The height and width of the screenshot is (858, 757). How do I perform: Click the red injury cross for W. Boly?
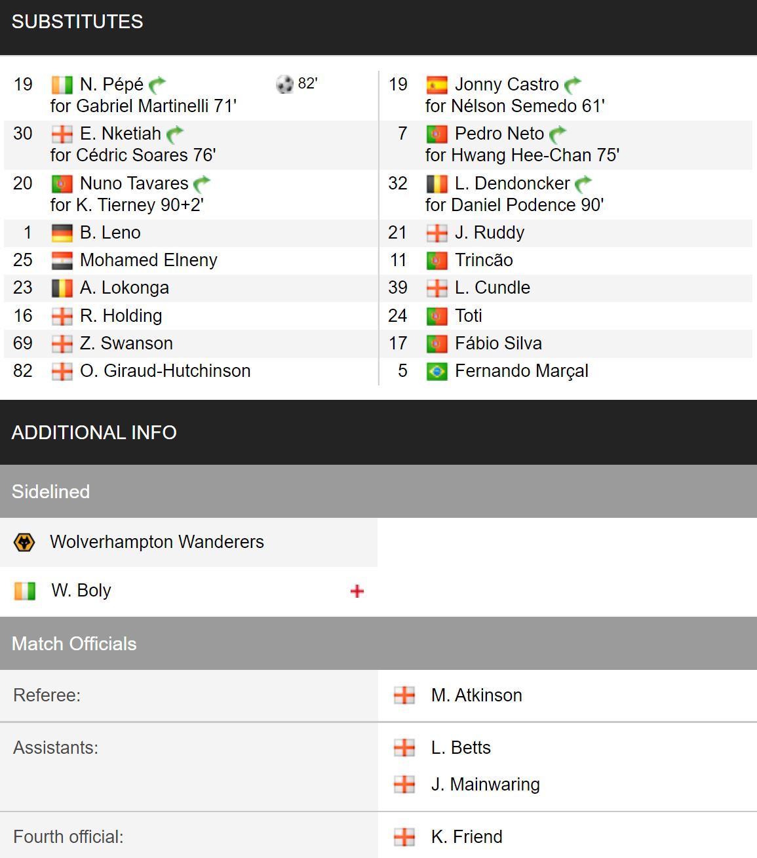click(x=357, y=591)
